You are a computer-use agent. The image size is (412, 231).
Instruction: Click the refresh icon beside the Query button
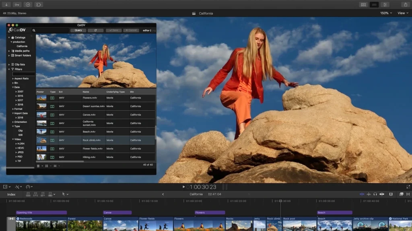pyautogui.click(x=96, y=30)
